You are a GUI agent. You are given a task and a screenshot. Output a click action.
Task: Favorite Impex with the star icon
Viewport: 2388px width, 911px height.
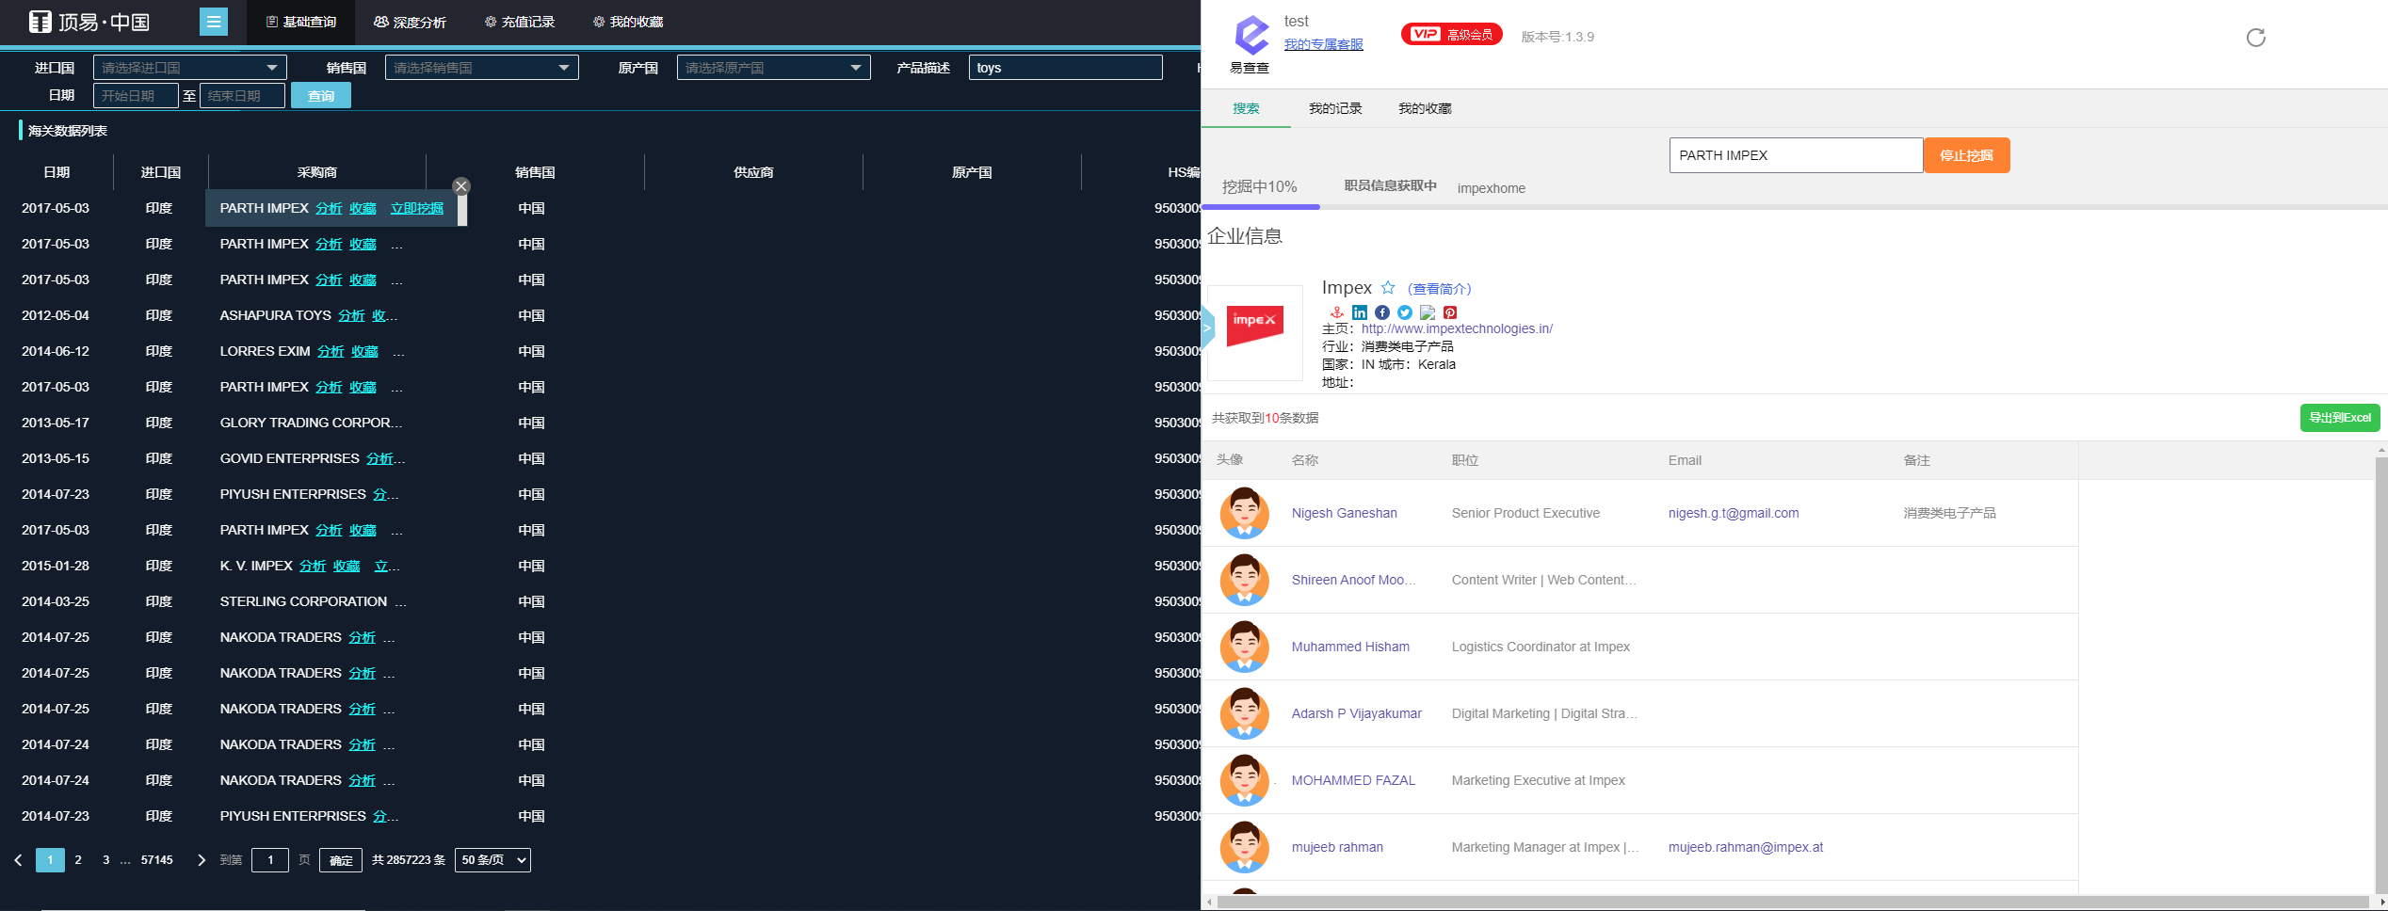click(1388, 288)
